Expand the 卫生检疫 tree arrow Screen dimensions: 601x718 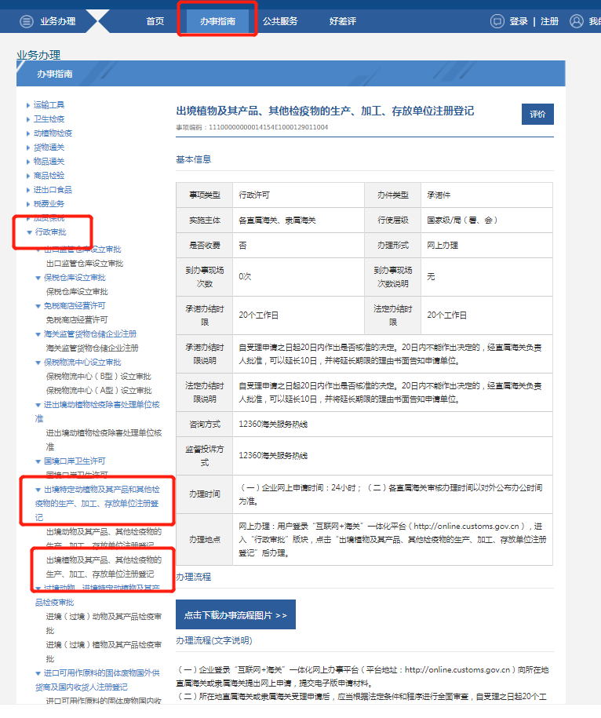point(28,119)
